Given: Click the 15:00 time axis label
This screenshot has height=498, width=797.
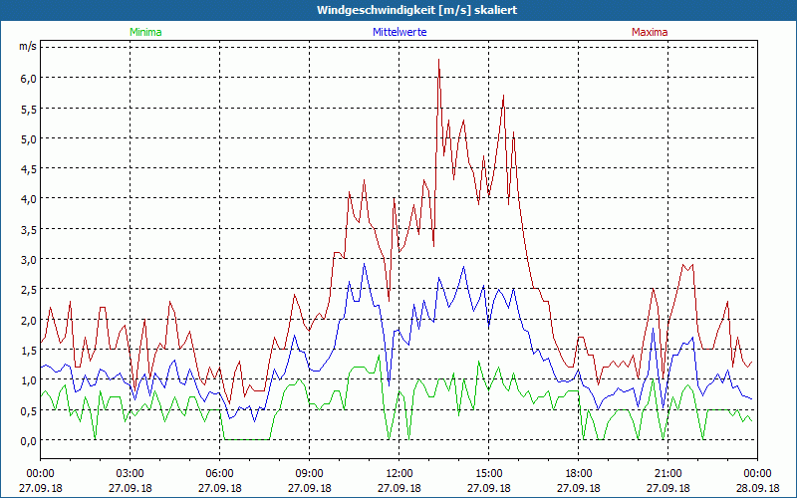Looking at the screenshot, I should pyautogui.click(x=488, y=474).
